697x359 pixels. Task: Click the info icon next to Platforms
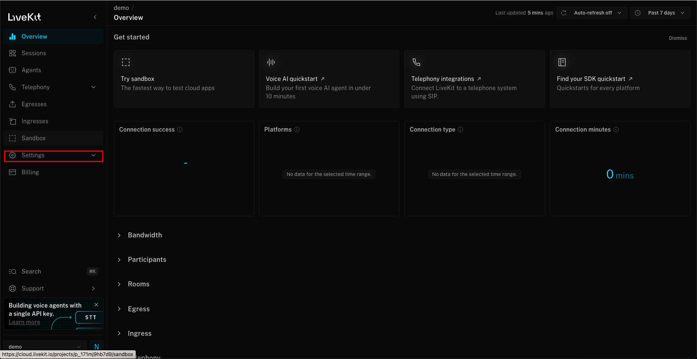(x=297, y=129)
